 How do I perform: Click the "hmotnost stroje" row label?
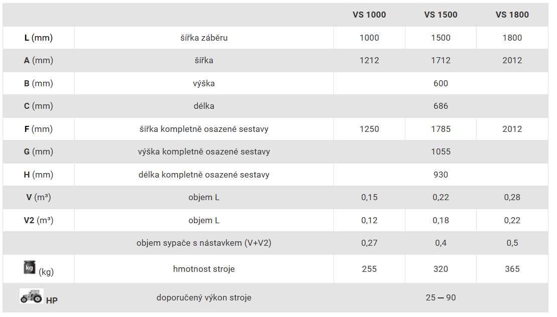(204, 269)
